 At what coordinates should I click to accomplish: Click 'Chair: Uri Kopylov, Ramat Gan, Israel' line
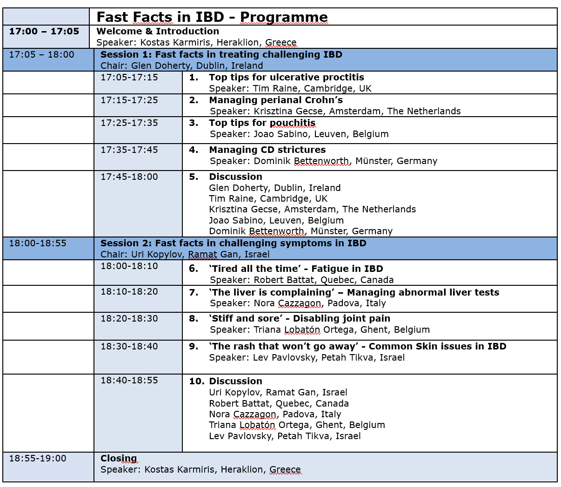click(185, 254)
